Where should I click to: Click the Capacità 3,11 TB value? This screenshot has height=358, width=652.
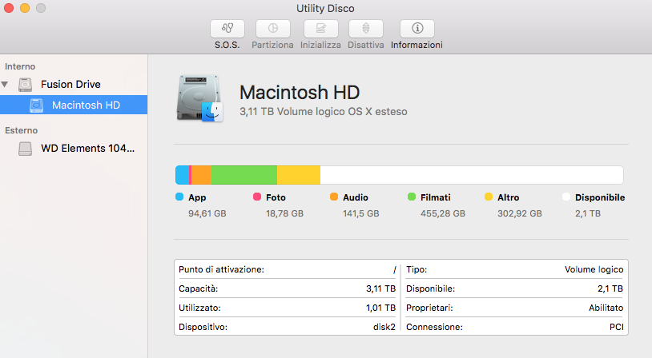tap(381, 288)
